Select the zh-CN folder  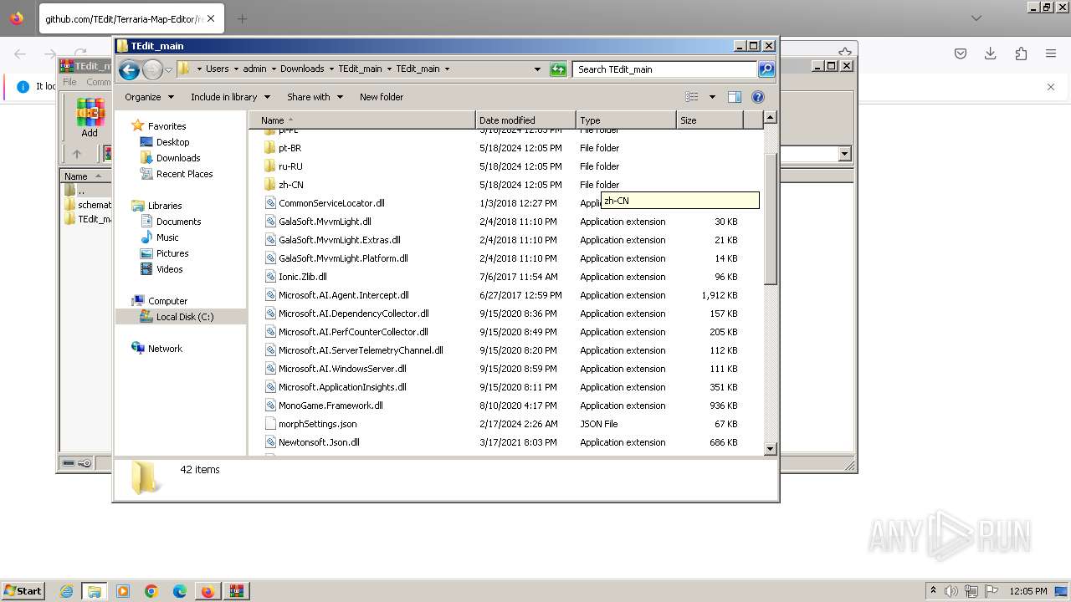pos(290,185)
